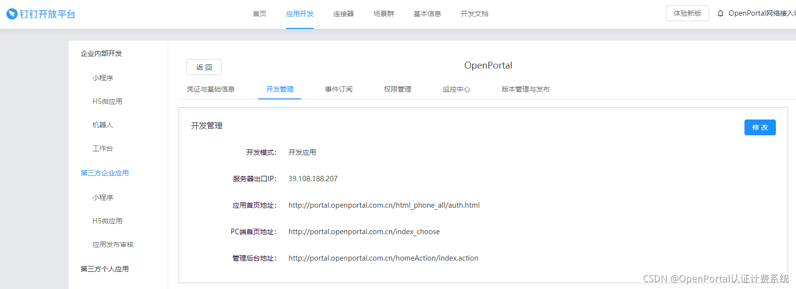Click the homeAction/index.action admin URL
The width and height of the screenshot is (796, 289).
click(x=383, y=258)
